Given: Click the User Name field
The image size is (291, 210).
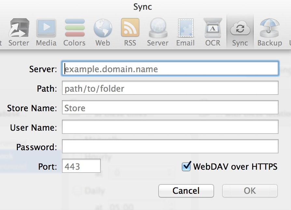Looking at the screenshot, I should (170, 127).
